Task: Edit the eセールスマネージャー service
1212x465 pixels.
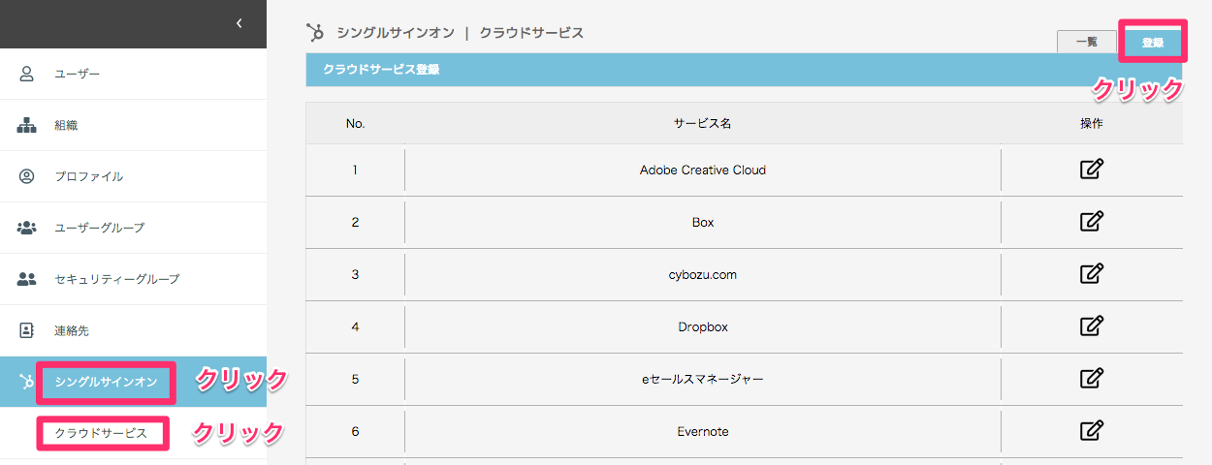Action: click(1092, 379)
